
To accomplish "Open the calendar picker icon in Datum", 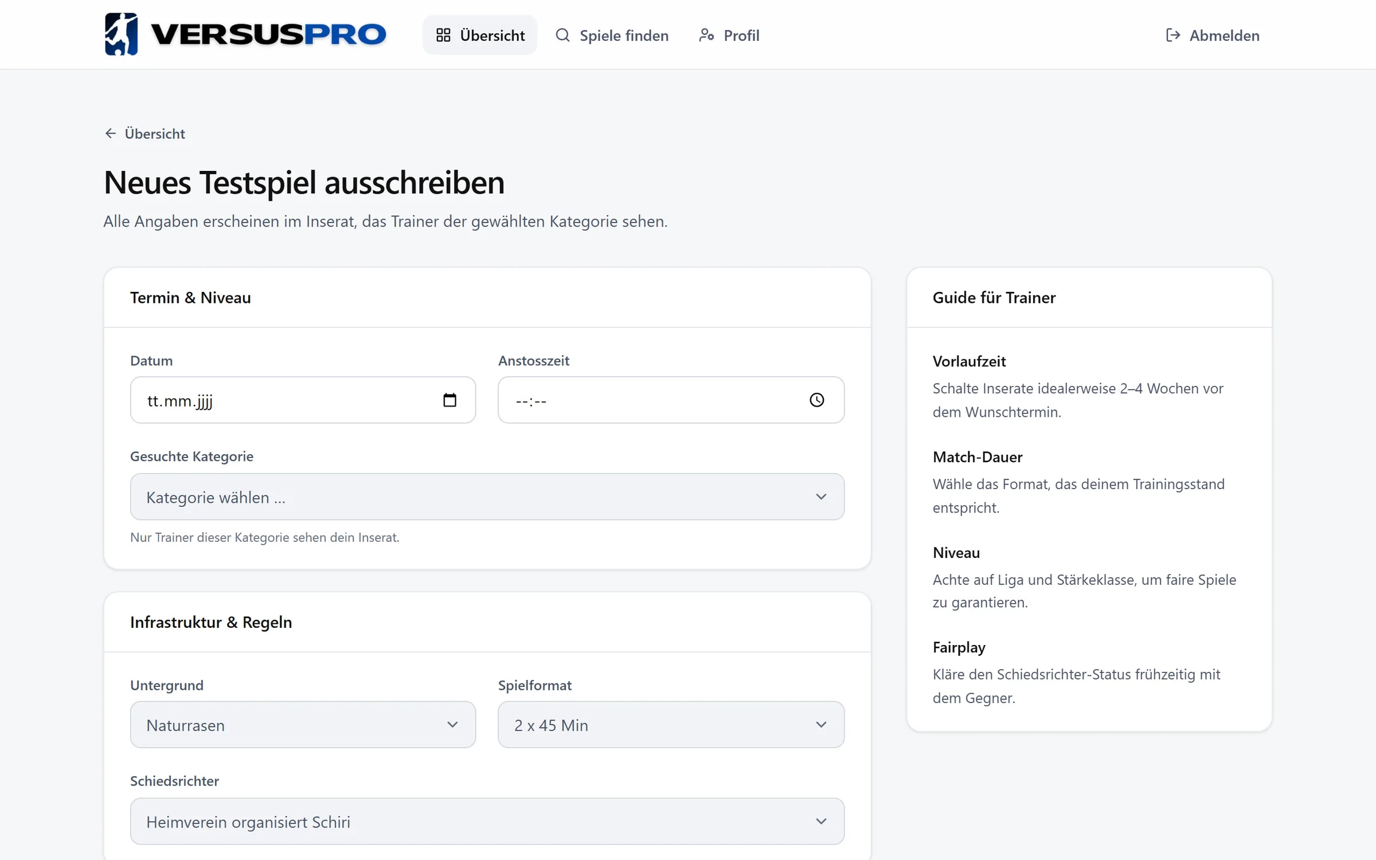I will [449, 400].
